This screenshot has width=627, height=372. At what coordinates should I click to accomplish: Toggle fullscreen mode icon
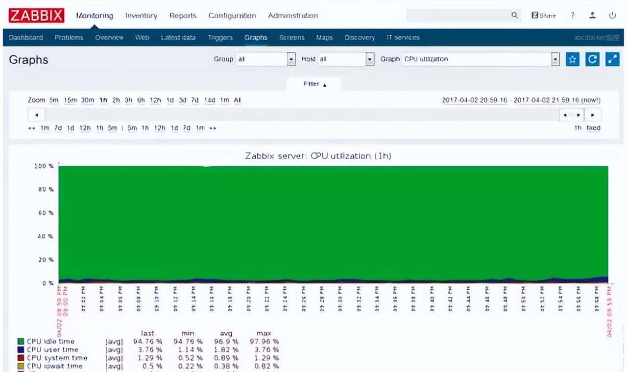coord(612,59)
